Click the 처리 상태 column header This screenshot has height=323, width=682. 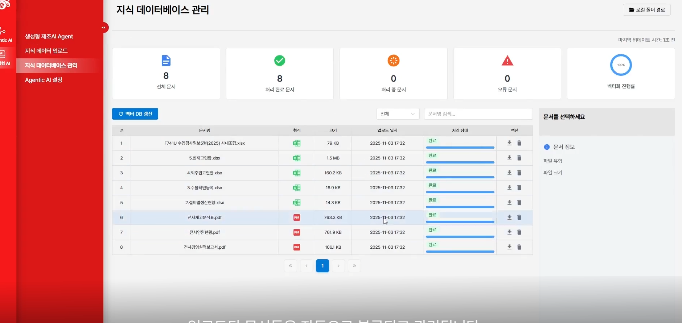tap(460, 131)
